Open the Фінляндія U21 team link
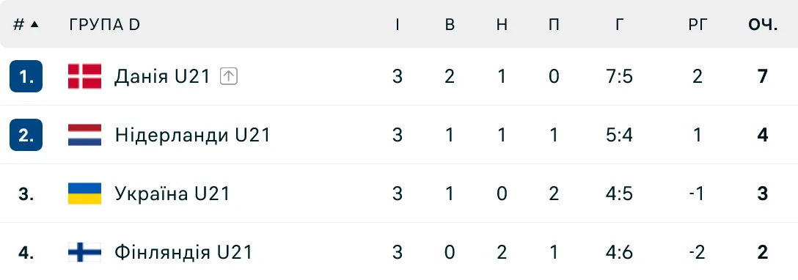This screenshot has height=280, width=798. (x=183, y=252)
